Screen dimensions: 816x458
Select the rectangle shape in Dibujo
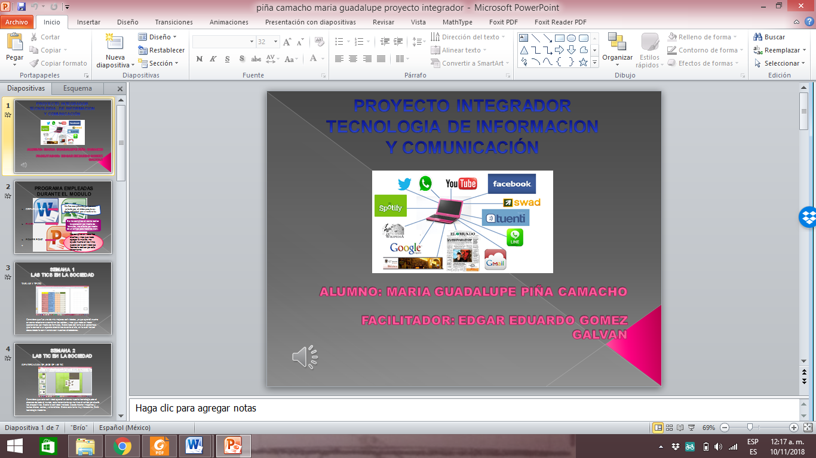(x=560, y=37)
